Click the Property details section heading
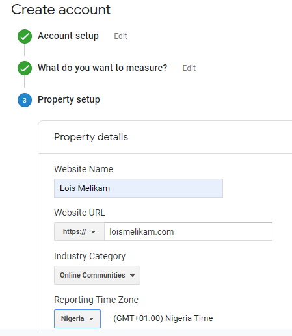Screen dimensions: 292x336 pyautogui.click(x=91, y=137)
